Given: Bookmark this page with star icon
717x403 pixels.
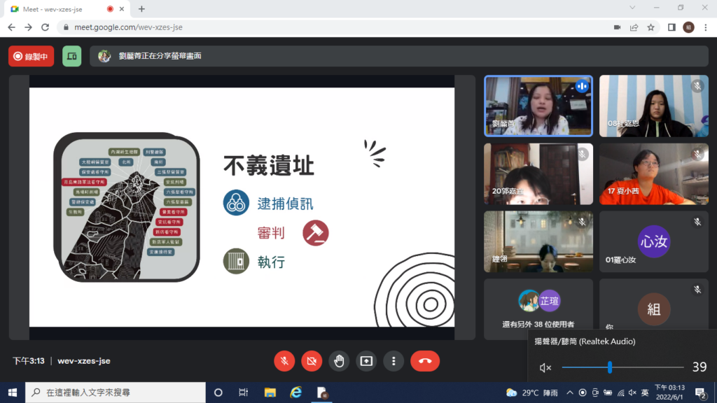Looking at the screenshot, I should click(650, 27).
